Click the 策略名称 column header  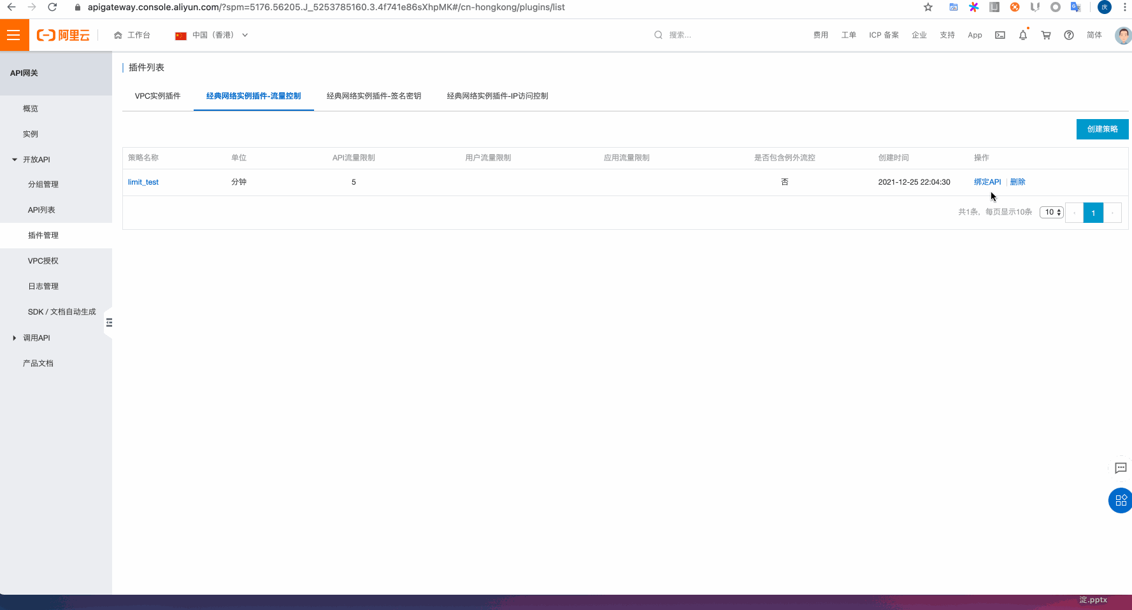pos(143,158)
